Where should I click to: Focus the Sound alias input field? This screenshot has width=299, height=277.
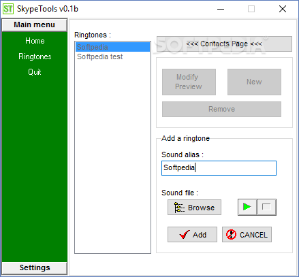coord(219,168)
